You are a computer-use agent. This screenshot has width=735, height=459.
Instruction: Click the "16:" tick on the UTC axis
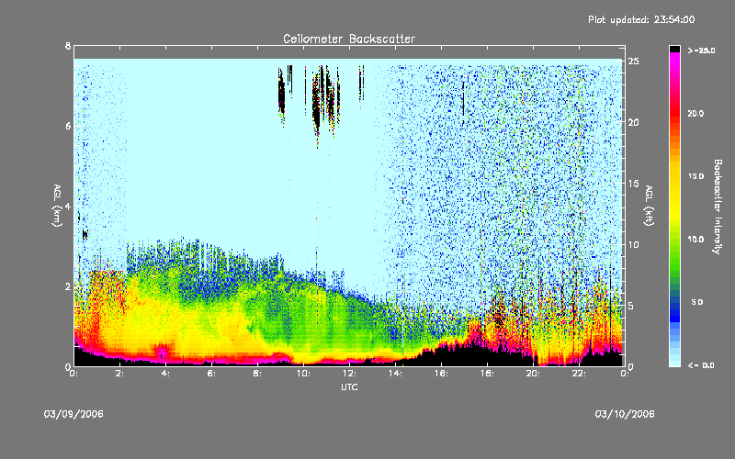[441, 374]
